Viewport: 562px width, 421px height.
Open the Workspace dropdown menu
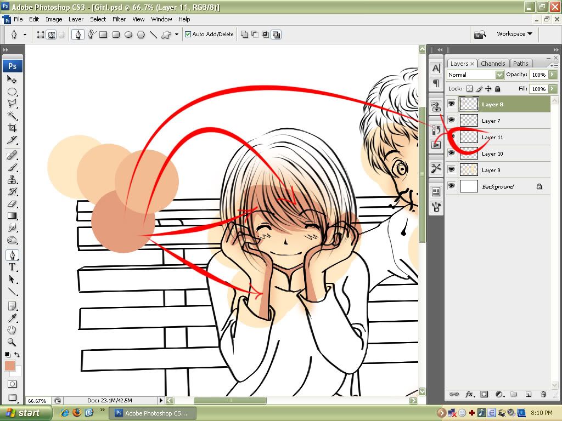[x=514, y=34]
